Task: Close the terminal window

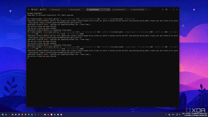Action: (177, 9)
